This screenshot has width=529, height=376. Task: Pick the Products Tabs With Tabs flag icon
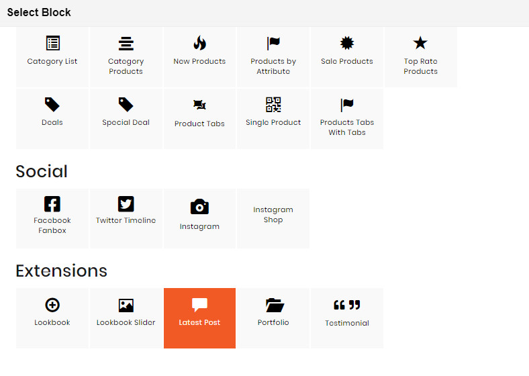tap(347, 105)
